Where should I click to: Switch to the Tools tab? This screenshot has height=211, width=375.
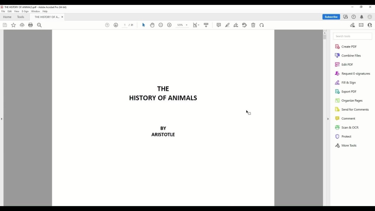pyautogui.click(x=21, y=17)
